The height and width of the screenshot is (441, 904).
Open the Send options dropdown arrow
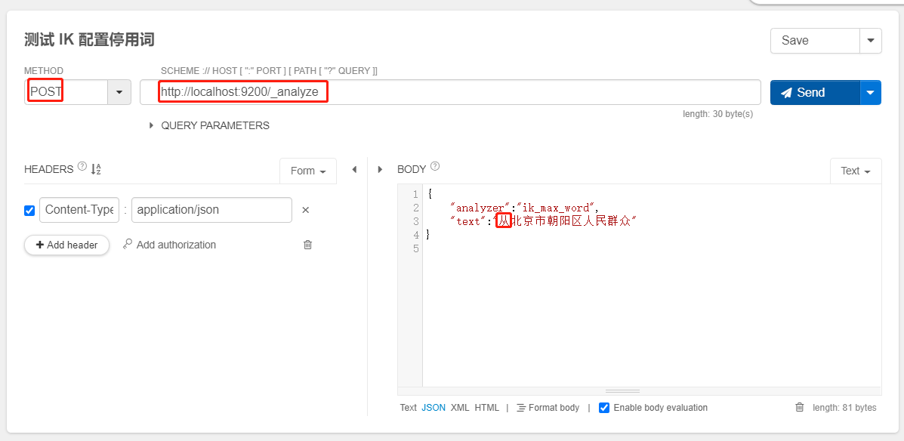click(x=871, y=92)
